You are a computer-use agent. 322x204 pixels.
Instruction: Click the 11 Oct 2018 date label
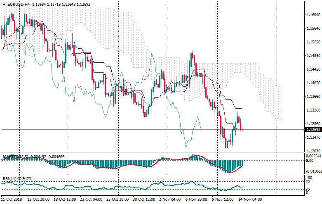click(12, 199)
